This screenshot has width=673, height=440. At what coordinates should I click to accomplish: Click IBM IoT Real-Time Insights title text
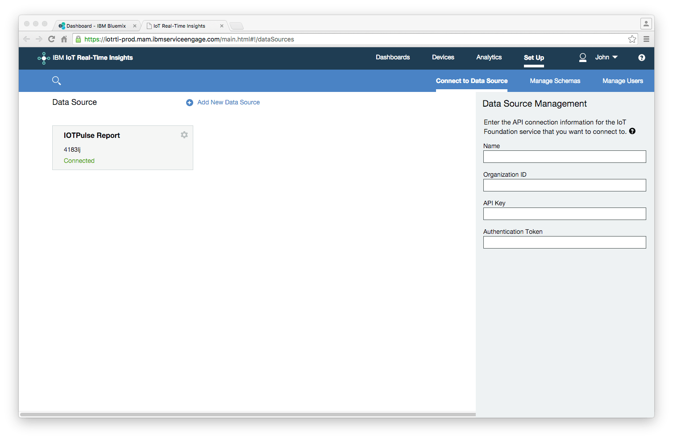click(x=93, y=58)
